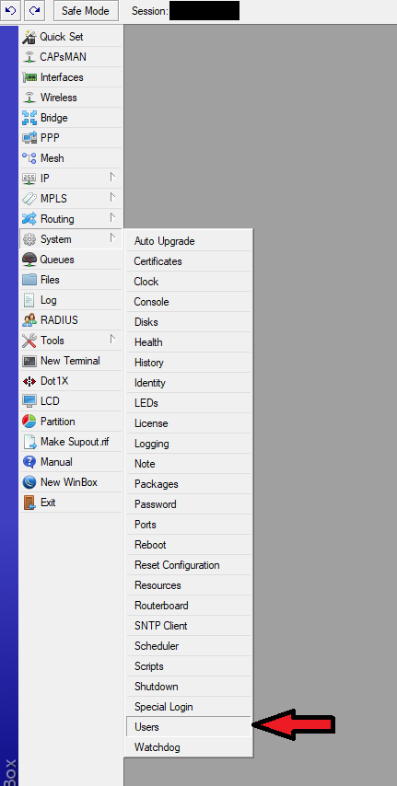This screenshot has height=786, width=397.
Task: Open Scheduler from System submenu
Action: [188, 646]
